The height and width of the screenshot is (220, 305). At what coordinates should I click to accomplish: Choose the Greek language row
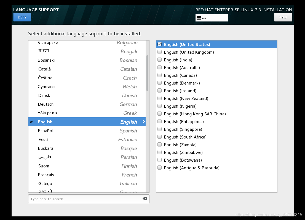87,113
